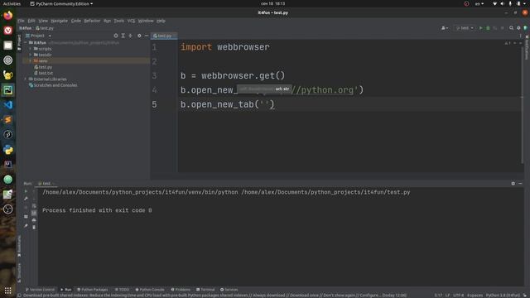Click the Run button in top toolbar
Image resolution: width=530 pixels, height=298 pixels.
coord(480,28)
